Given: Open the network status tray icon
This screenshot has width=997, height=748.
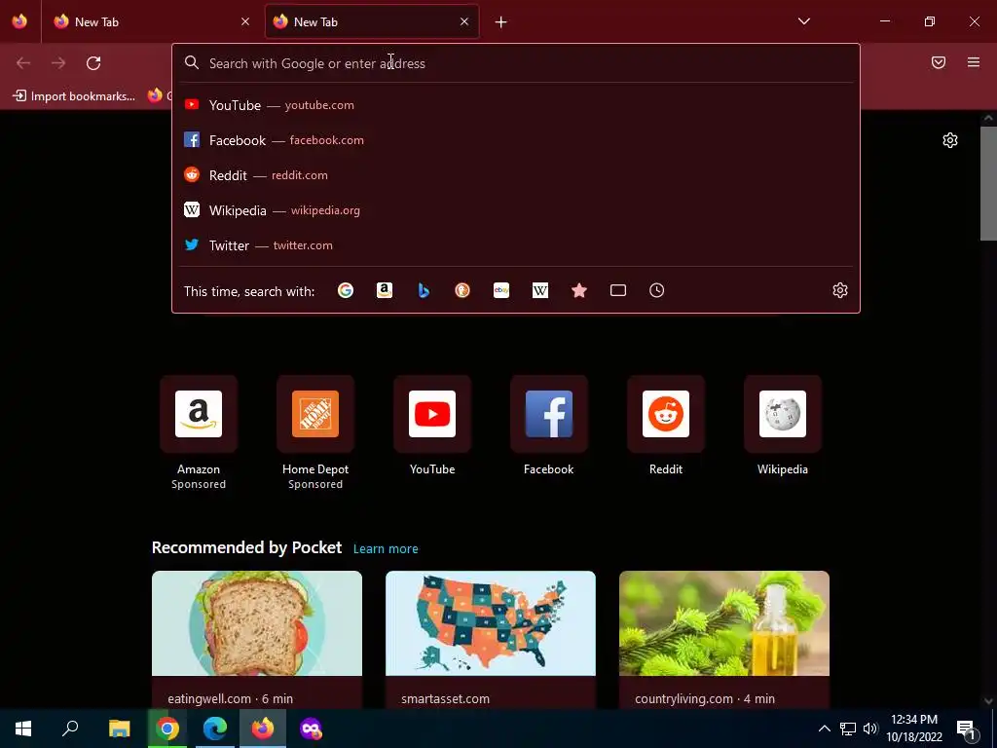Looking at the screenshot, I should click(x=848, y=729).
